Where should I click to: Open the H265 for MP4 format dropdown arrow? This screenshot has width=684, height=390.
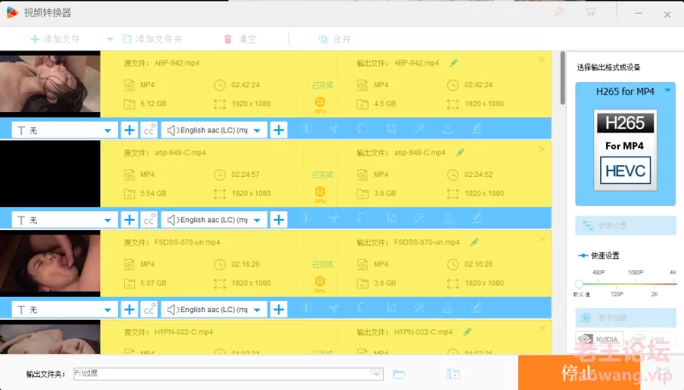coord(668,91)
